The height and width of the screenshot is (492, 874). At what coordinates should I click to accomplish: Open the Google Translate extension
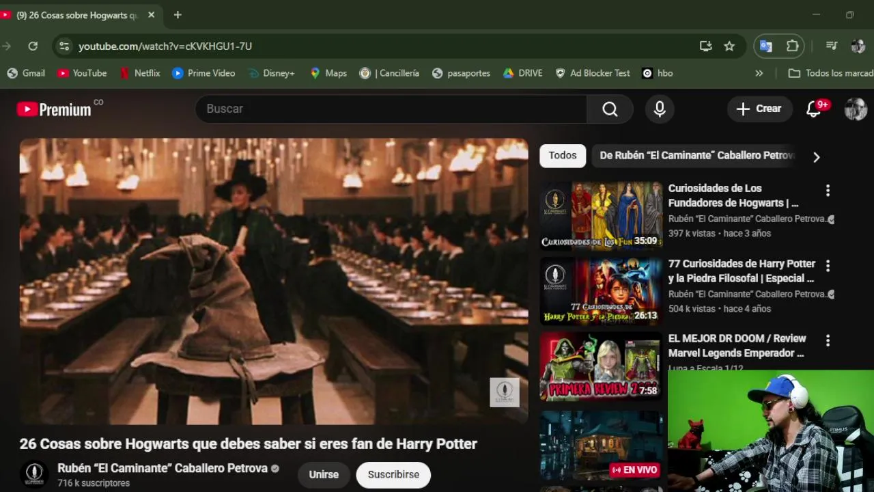tap(766, 46)
